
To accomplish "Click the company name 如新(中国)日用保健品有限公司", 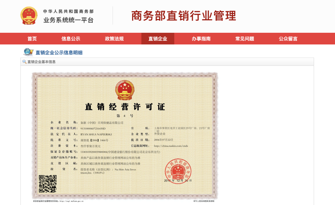I will pyautogui.click(x=102, y=123).
